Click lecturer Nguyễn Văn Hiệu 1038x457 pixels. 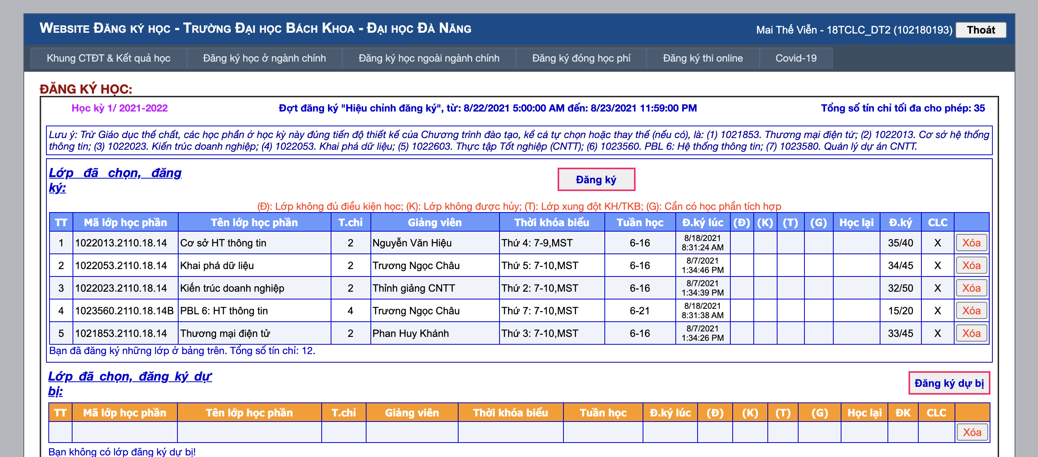point(412,243)
